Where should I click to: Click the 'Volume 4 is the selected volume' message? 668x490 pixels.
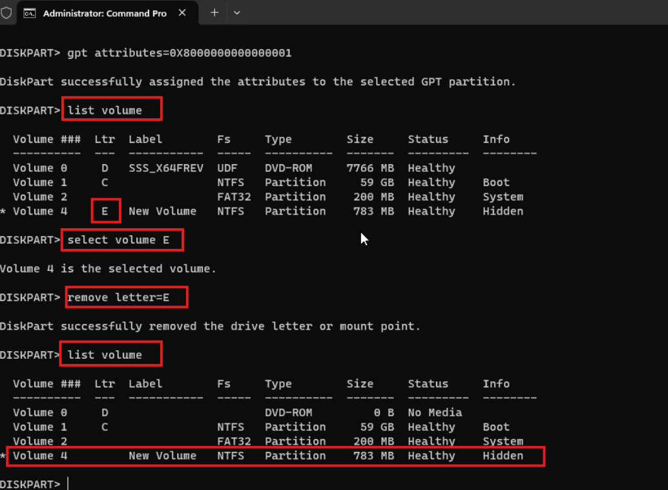point(109,268)
